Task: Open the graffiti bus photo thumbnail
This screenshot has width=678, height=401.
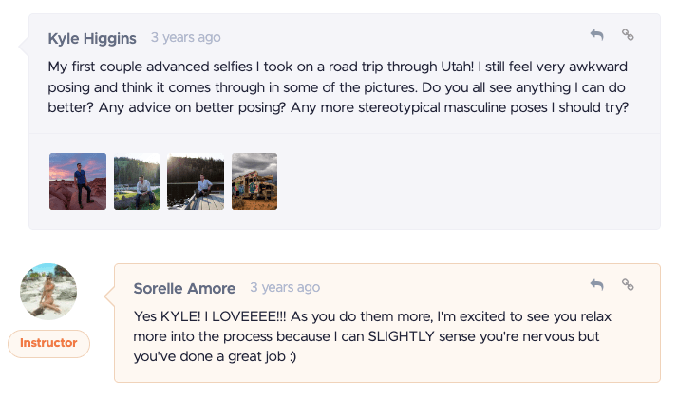Action: [254, 181]
